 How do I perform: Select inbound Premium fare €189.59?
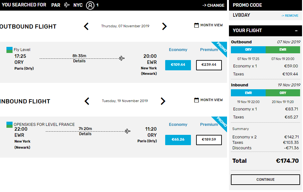click(209, 140)
